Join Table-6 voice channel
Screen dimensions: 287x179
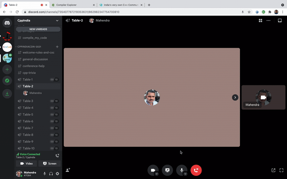pyautogui.click(x=38, y=121)
